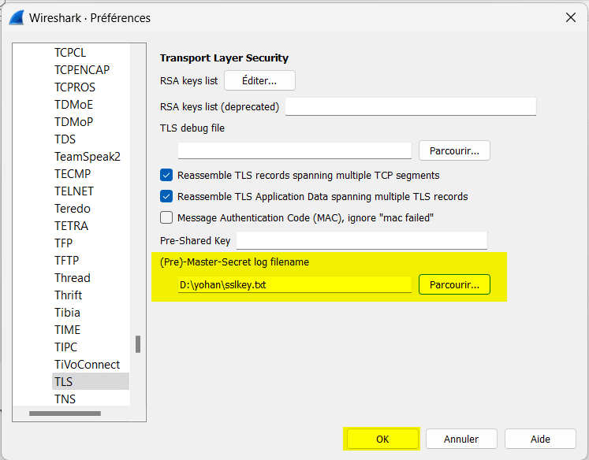Viewport: 589px width, 460px height.
Task: Click the Pre-Shared Key input field
Action: click(x=361, y=240)
